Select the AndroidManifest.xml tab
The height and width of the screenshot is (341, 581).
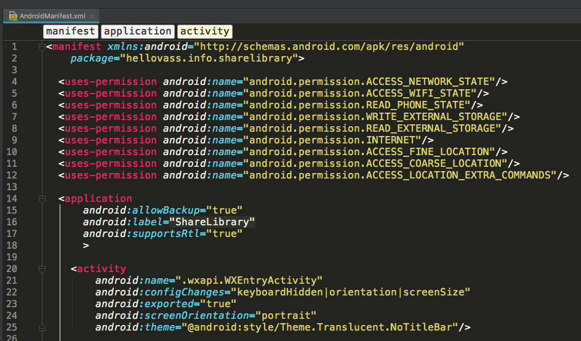(x=51, y=16)
